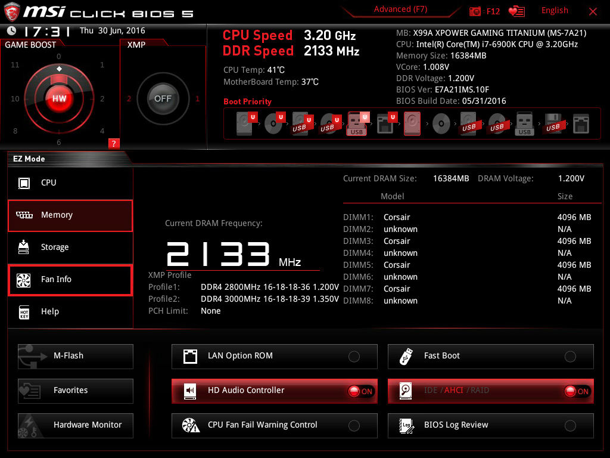Select the legacy USB hard disk boot icon
Image resolution: width=610 pixels, height=458 pixels.
click(x=469, y=124)
